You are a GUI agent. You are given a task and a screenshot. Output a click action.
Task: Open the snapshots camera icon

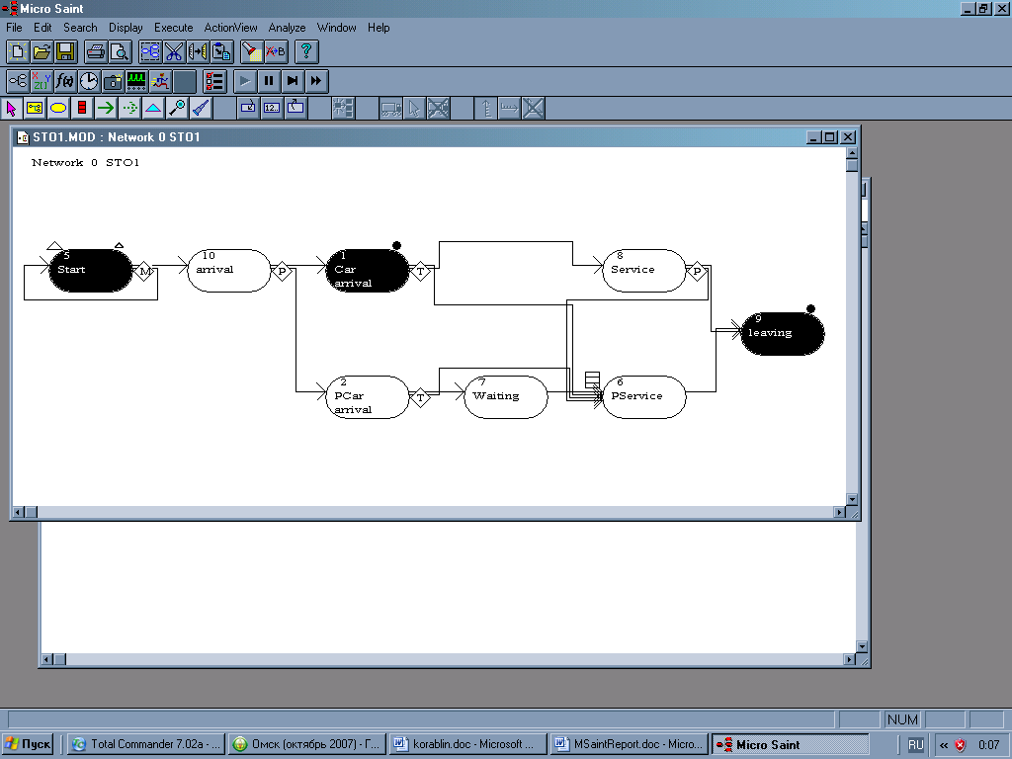click(113, 81)
